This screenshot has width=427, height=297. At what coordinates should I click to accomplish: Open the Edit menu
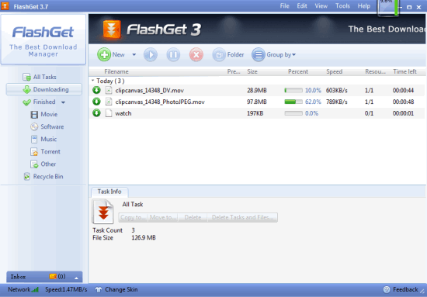[302, 6]
